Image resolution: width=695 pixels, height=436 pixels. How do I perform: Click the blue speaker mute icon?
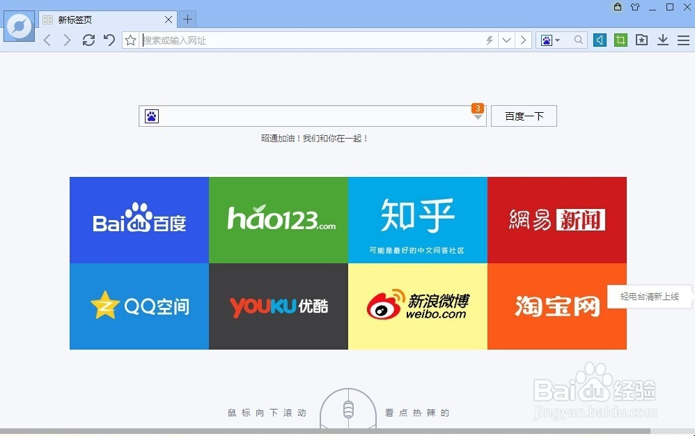tap(600, 40)
